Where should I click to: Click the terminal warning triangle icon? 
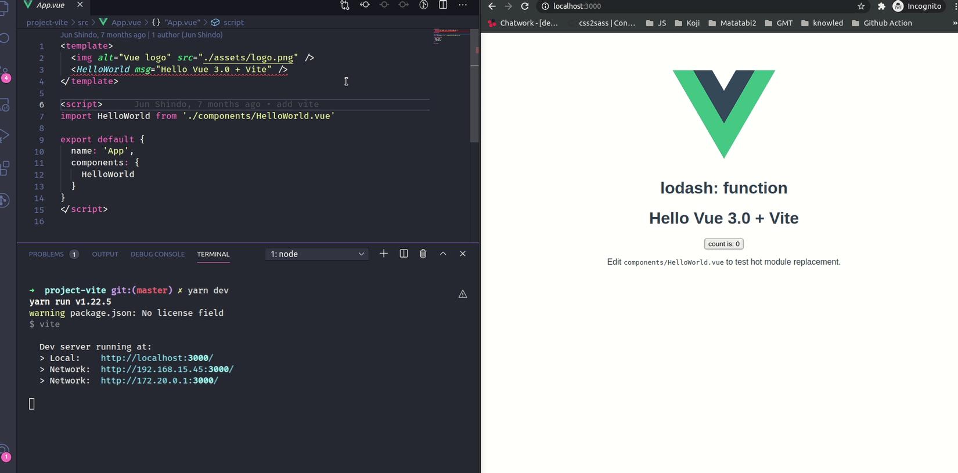point(463,294)
